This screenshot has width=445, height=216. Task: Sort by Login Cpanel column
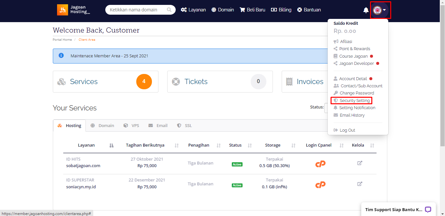pos(342,145)
